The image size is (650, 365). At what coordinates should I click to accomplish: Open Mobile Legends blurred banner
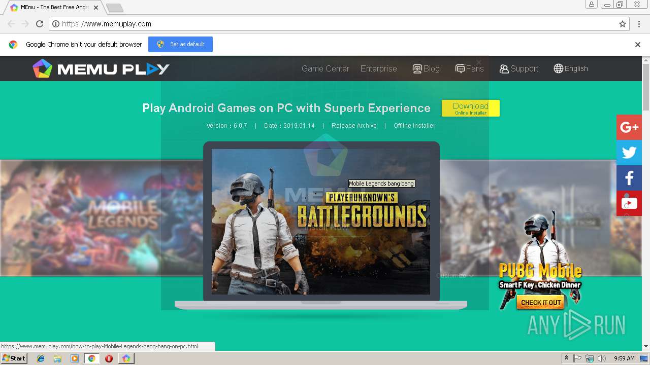102,218
